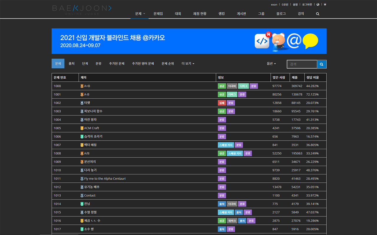
Task: Click the tier badge icon next to Fly me to the Alpha Centauri
Action: [x=82, y=179]
